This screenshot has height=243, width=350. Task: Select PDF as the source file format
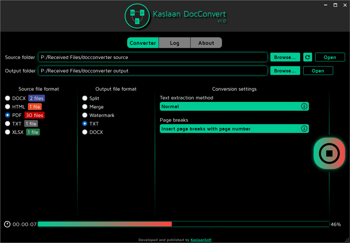pyautogui.click(x=7, y=115)
